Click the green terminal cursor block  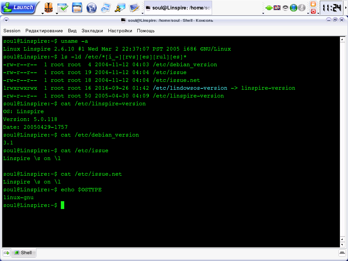click(x=63, y=205)
